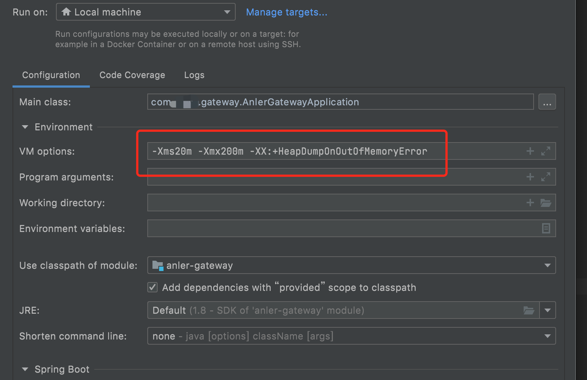
Task: Browse for working directory folder
Action: [x=545, y=203]
